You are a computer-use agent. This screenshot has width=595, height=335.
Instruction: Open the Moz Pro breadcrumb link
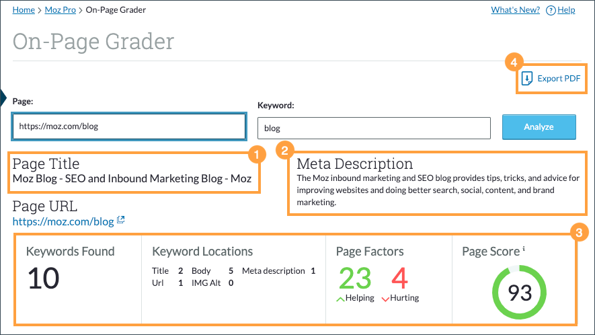click(60, 10)
